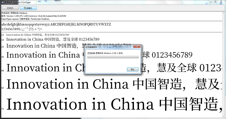Click the 打印(P) print button

(x=10, y=8)
